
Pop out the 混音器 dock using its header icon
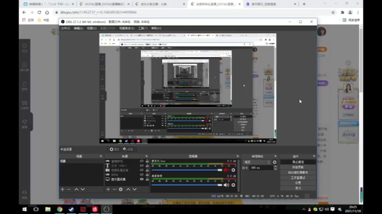coord(237,156)
